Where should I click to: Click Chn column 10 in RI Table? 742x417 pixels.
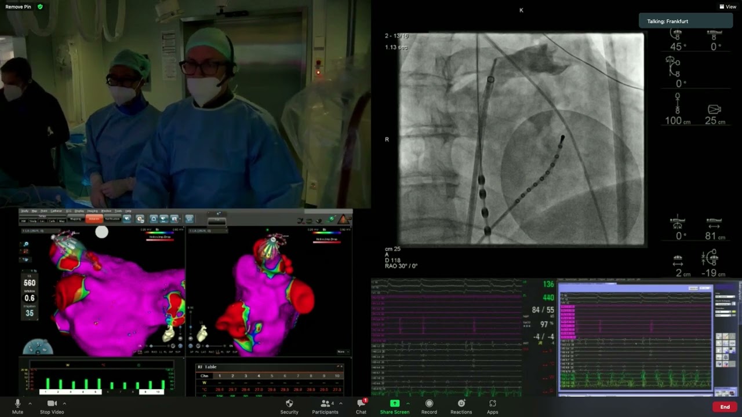(337, 376)
